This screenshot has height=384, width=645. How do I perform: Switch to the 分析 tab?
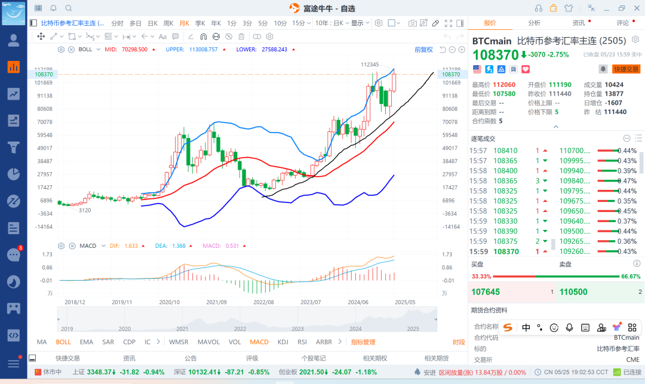point(535,23)
